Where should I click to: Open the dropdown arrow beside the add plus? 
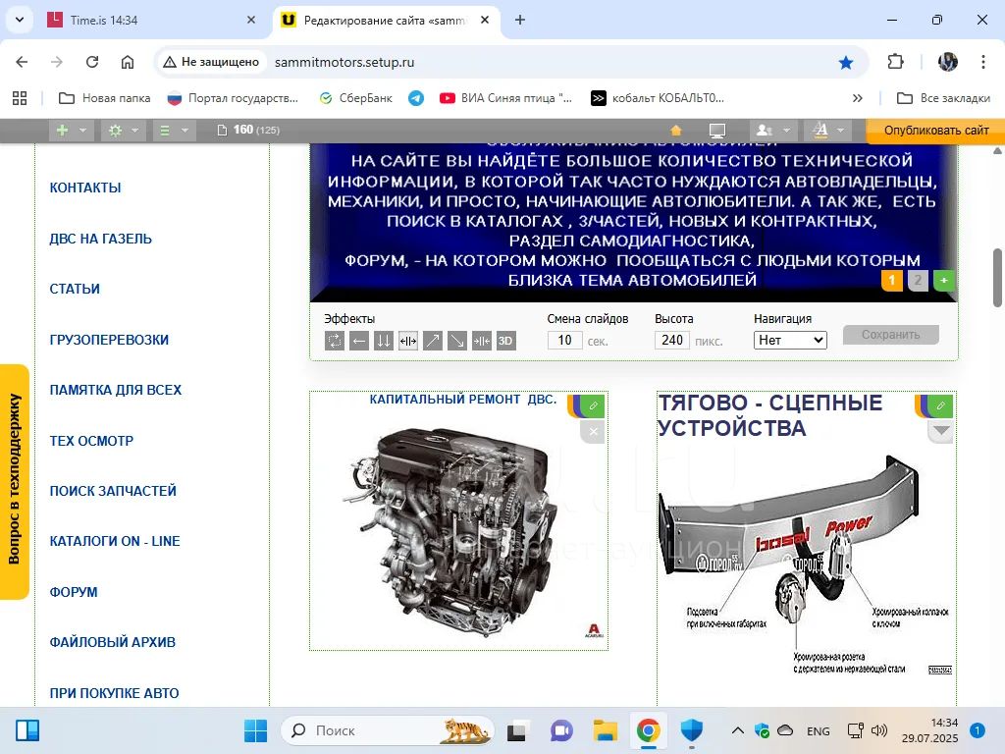coord(82,131)
